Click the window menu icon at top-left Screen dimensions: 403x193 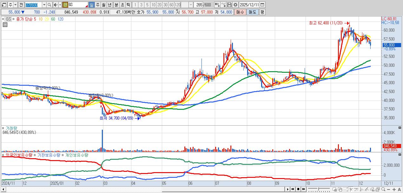[4, 5]
